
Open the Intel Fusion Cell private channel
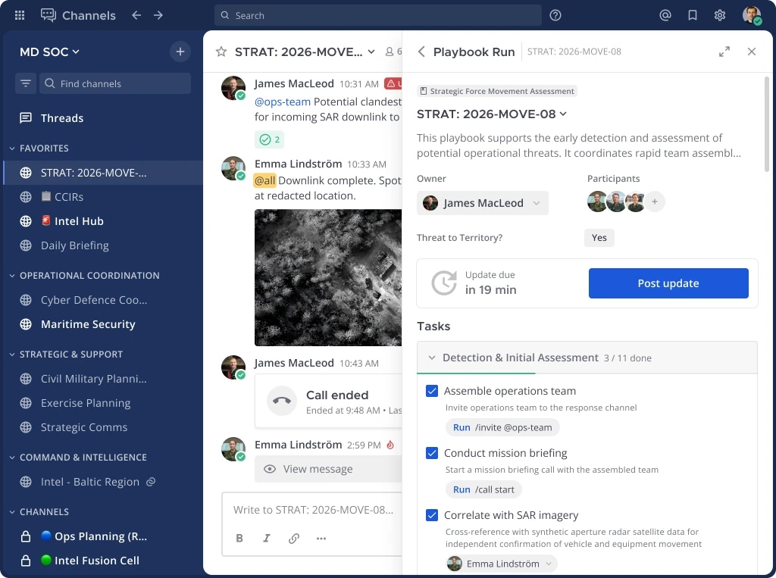click(103, 560)
